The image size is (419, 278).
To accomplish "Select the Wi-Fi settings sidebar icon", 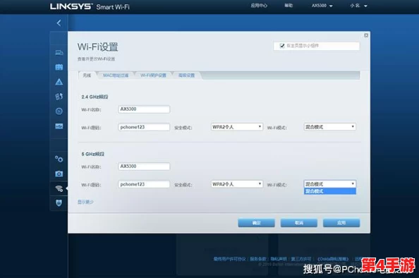I will coord(59,188).
